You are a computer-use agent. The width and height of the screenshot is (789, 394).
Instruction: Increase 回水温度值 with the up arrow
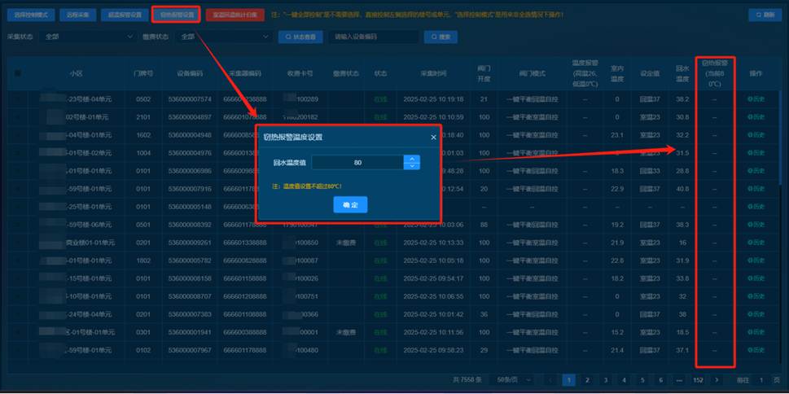[412, 159]
